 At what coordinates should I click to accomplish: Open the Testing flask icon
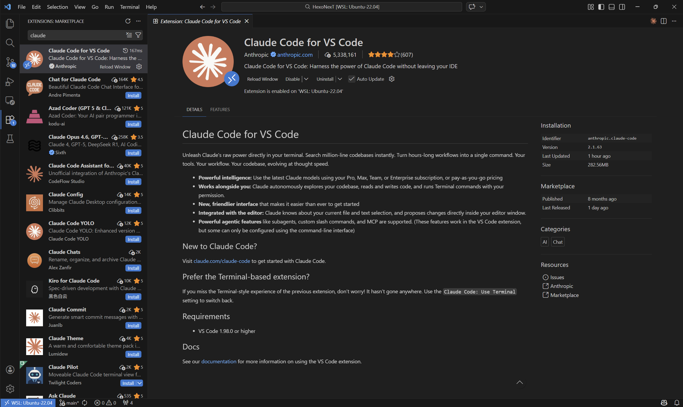point(10,139)
